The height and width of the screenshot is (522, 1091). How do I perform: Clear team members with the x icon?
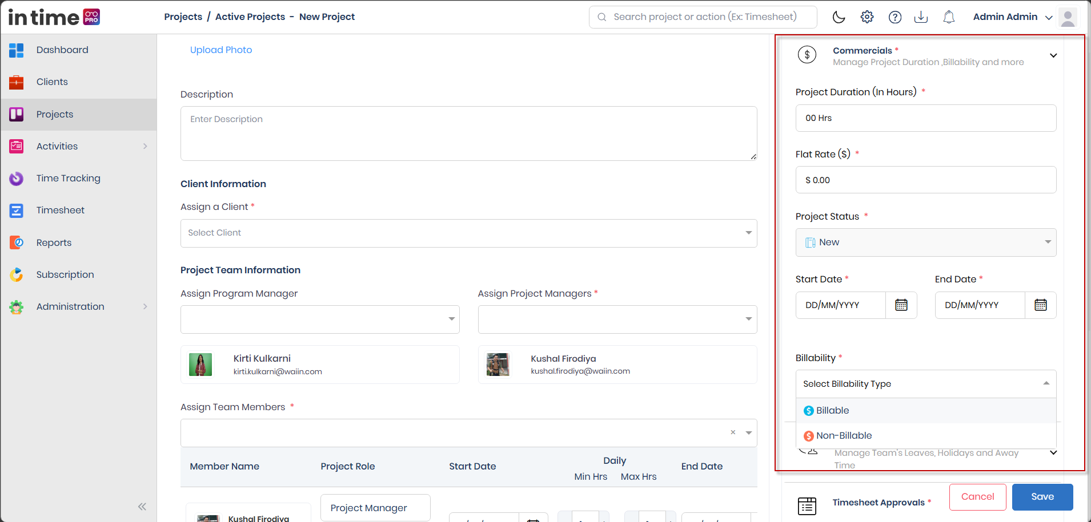tap(733, 432)
